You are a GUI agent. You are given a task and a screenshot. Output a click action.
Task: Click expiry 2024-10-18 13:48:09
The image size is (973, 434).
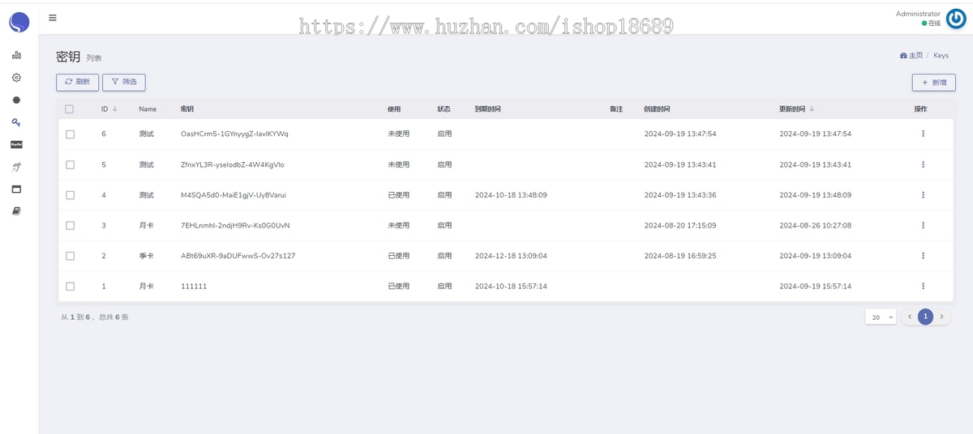tap(511, 195)
